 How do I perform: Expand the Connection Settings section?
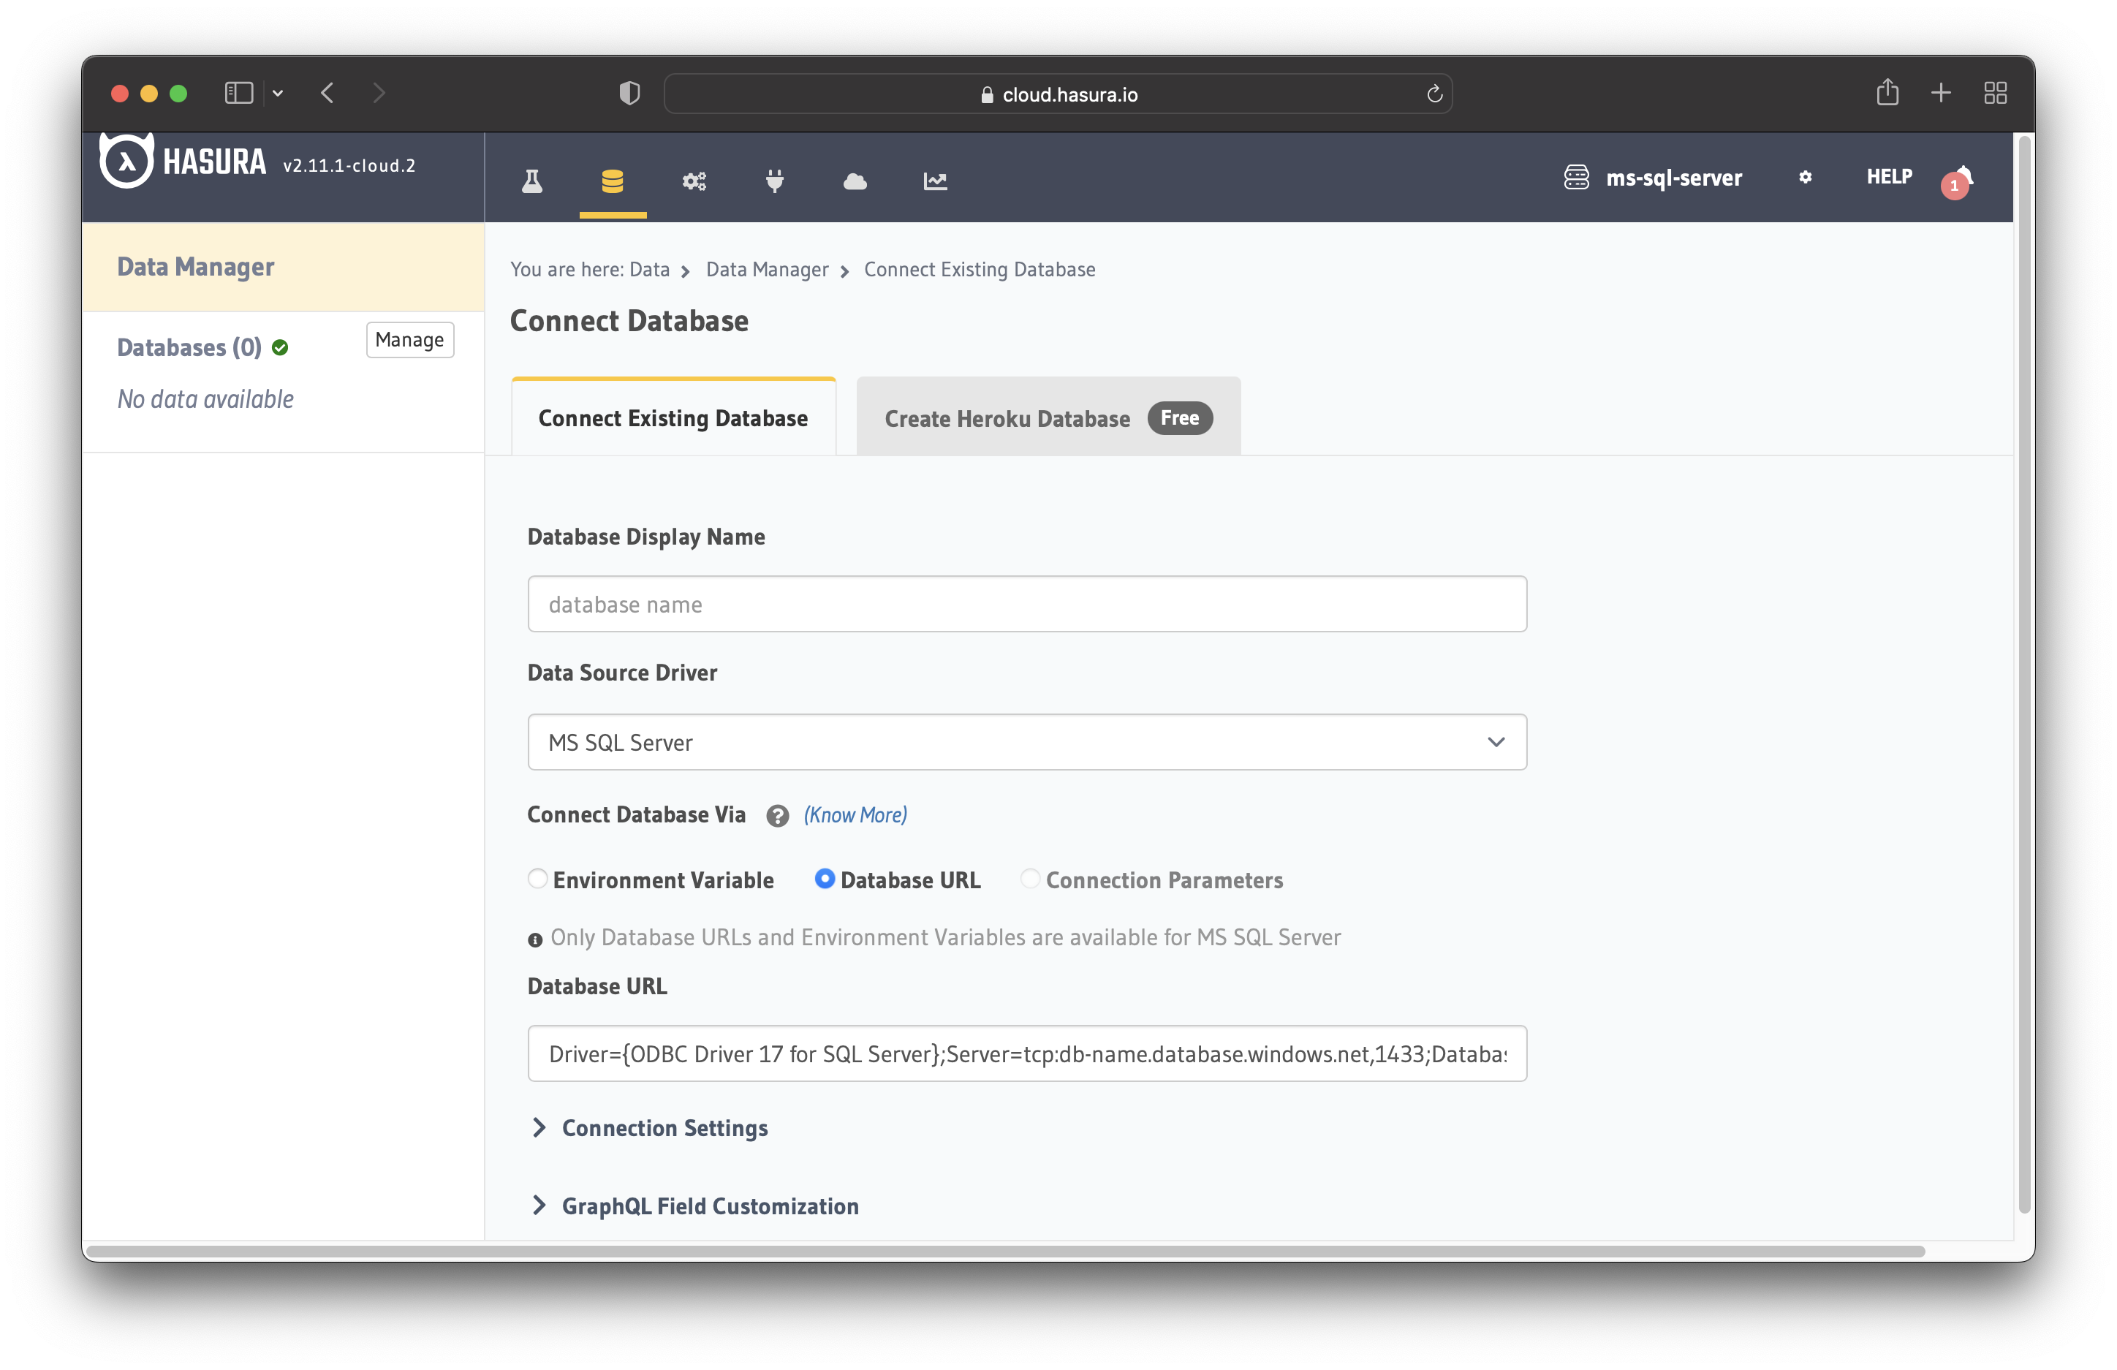tap(664, 1128)
